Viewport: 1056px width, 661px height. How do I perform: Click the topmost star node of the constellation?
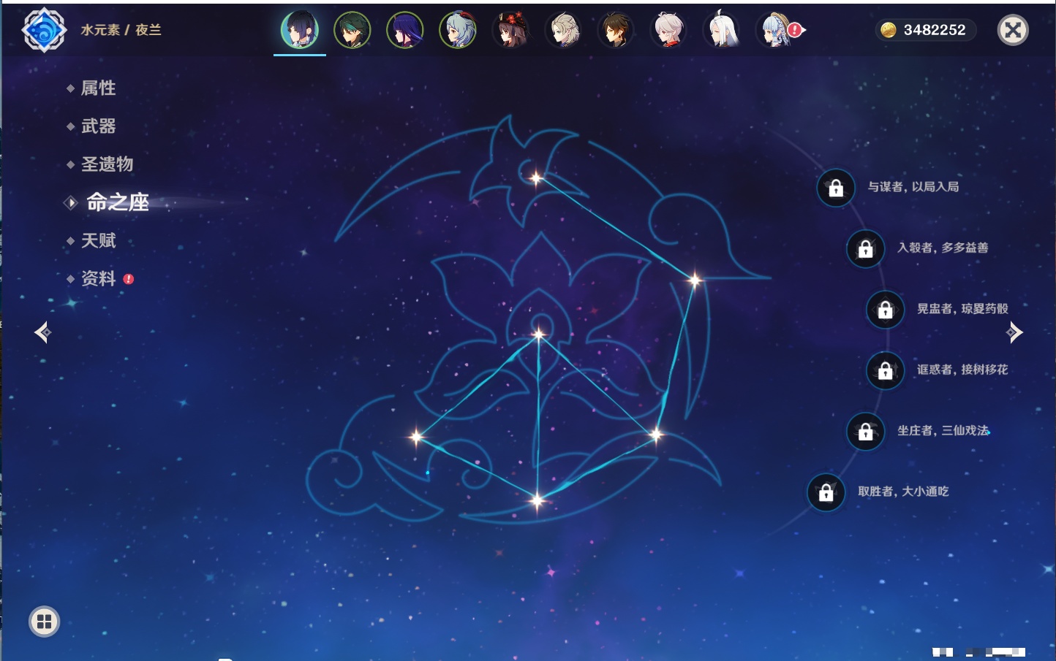coord(536,177)
